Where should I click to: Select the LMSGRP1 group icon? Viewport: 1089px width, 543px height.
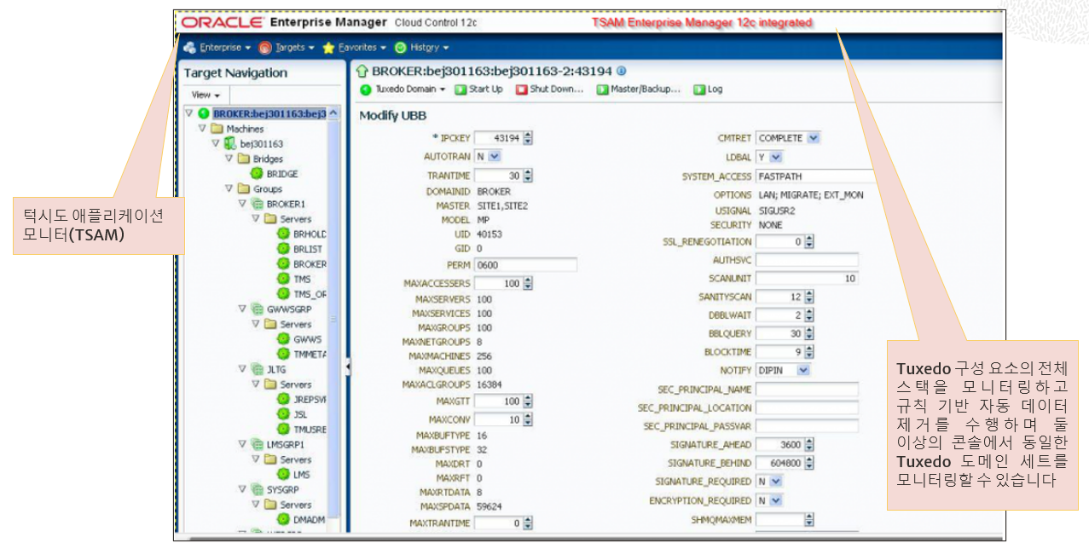[257, 444]
